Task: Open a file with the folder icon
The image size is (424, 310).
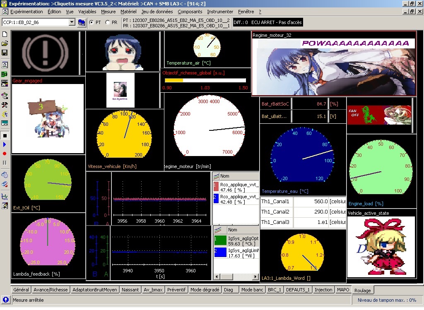Action: pos(5,43)
